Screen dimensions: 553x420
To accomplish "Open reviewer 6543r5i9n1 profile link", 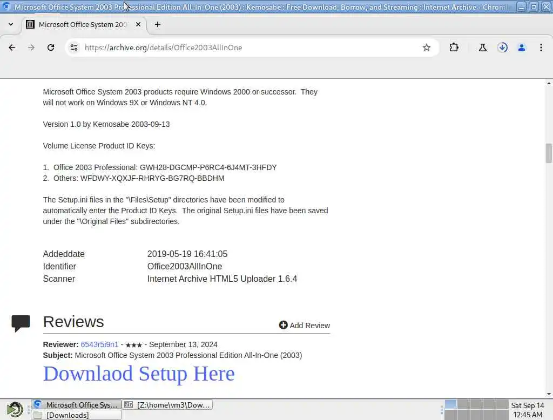I will pyautogui.click(x=99, y=344).
